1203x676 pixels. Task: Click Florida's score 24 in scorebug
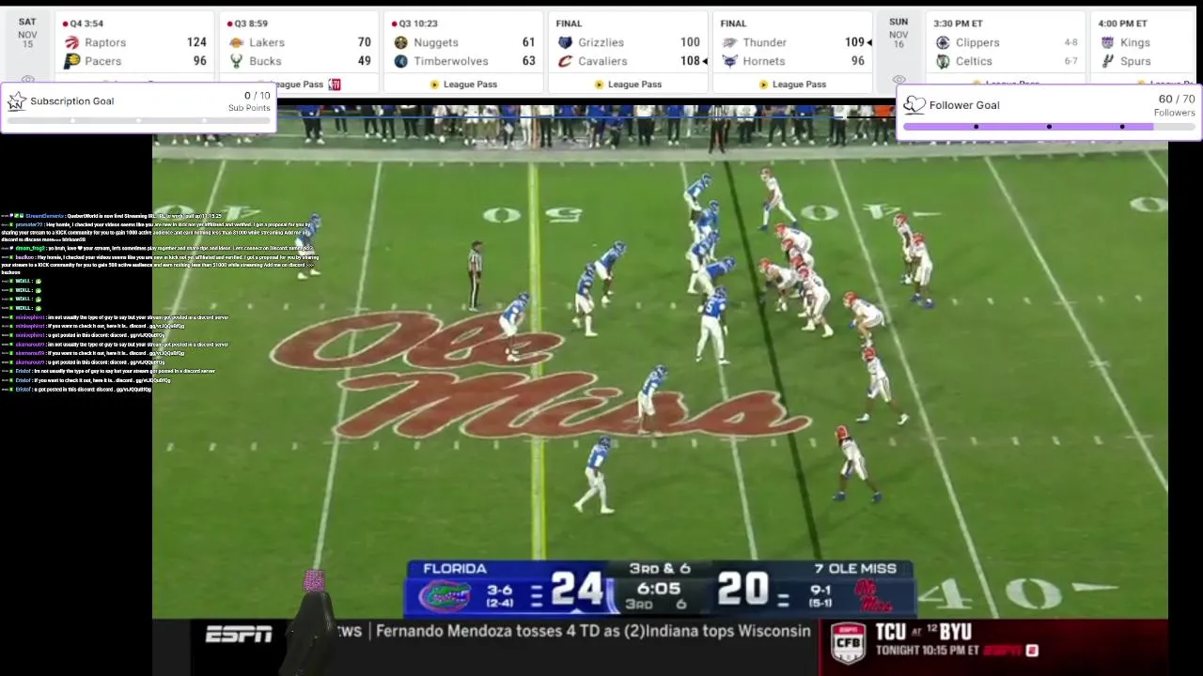tap(577, 590)
